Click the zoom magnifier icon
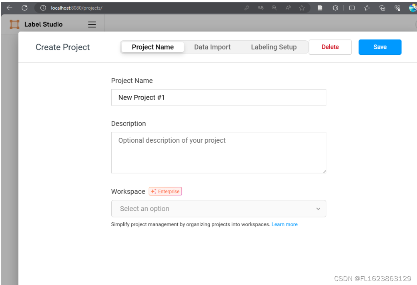 tap(274, 8)
